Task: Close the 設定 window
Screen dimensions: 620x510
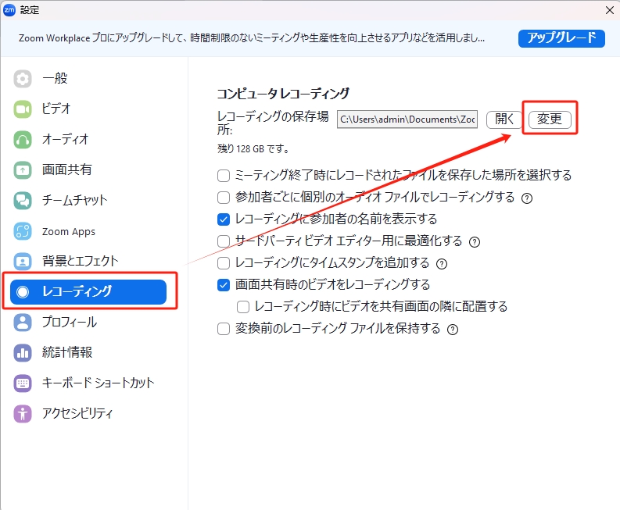Action: coord(610,10)
